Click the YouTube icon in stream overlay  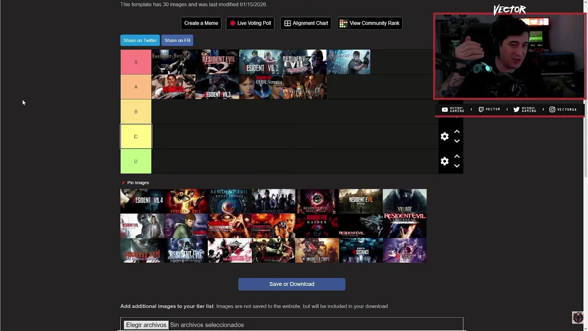444,109
